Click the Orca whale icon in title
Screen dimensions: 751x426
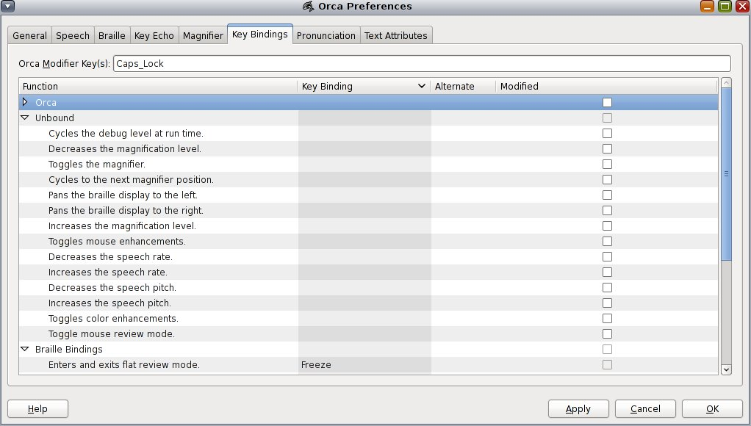[309, 6]
